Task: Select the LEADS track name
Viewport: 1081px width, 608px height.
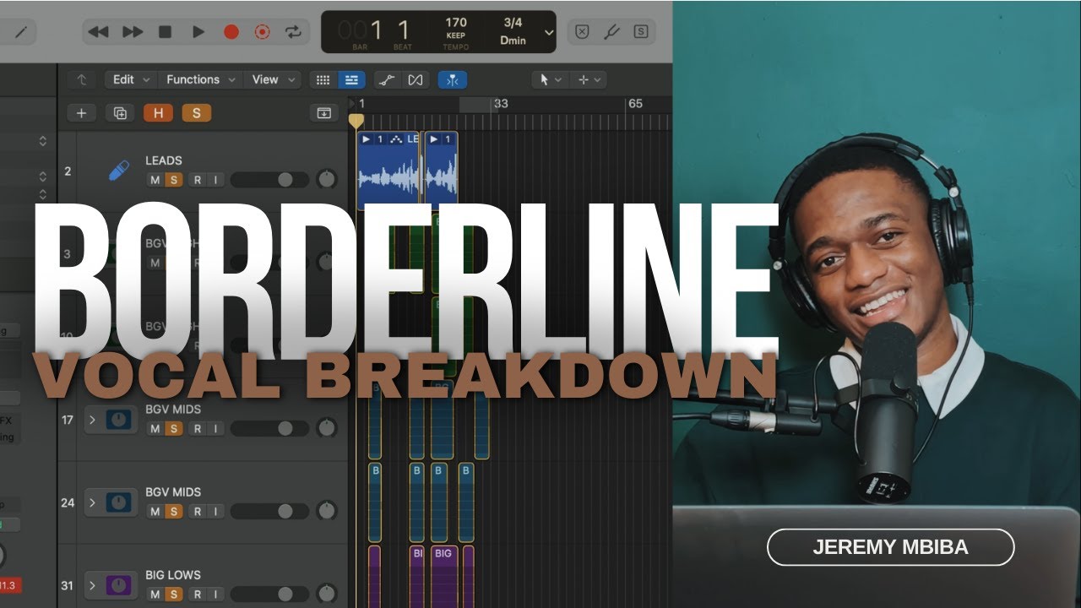Action: [164, 160]
